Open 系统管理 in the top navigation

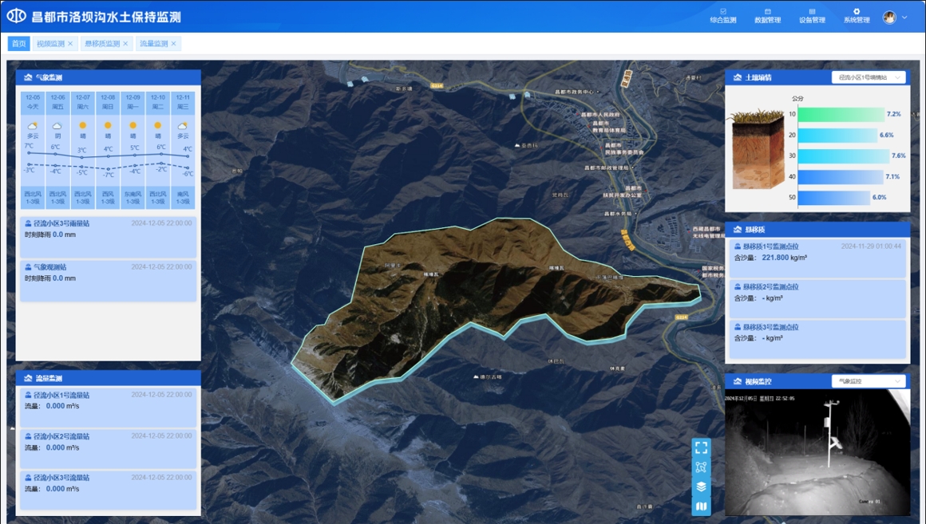857,16
